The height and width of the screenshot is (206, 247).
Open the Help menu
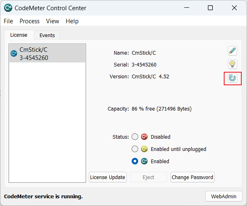pos(72,21)
